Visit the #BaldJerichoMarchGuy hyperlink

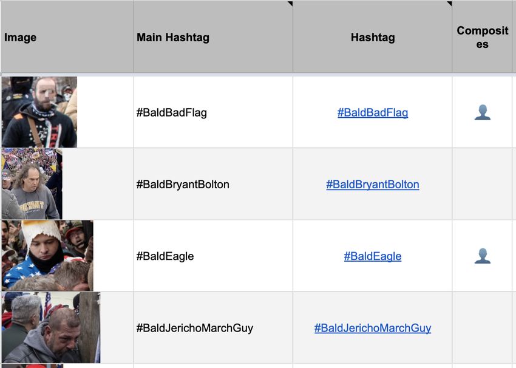(x=373, y=328)
